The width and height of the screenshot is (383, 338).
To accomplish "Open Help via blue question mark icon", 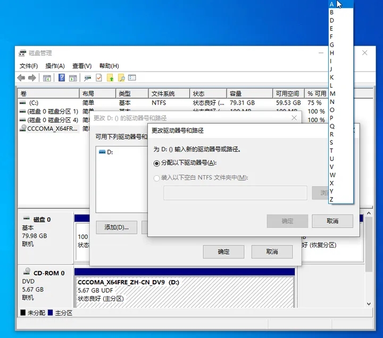I will [62, 78].
